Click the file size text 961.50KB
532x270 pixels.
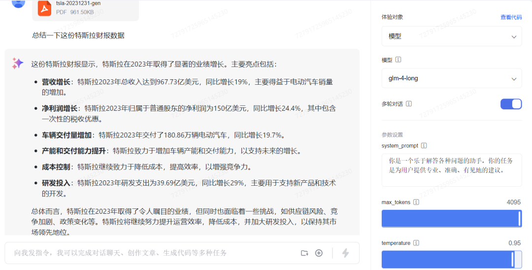(82, 12)
